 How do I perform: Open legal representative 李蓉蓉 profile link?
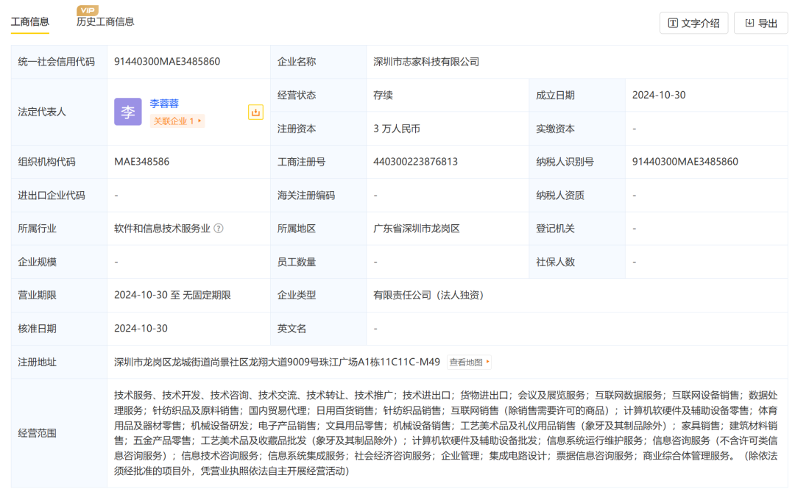(x=164, y=104)
